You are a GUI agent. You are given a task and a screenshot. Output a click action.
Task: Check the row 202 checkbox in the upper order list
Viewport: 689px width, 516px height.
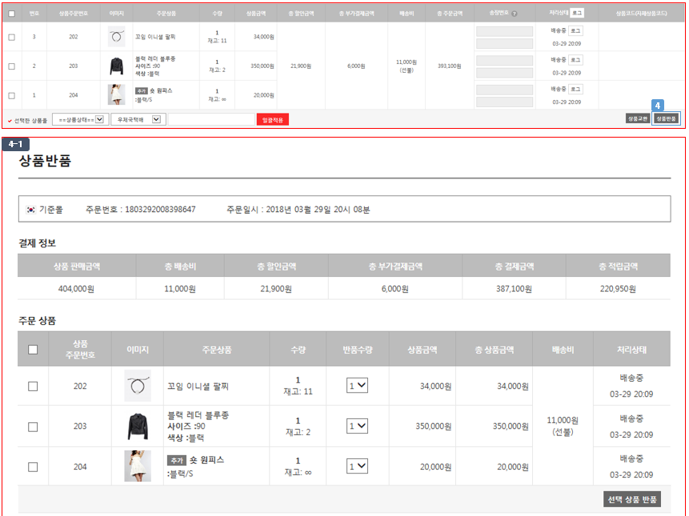[x=12, y=37]
